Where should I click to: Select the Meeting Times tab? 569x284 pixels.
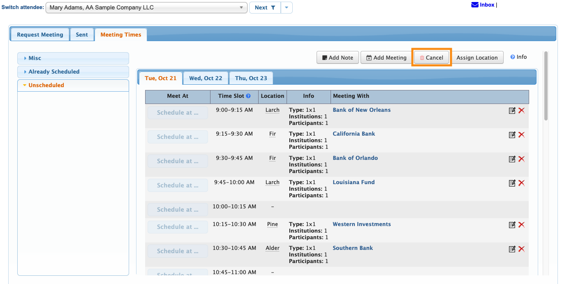121,35
